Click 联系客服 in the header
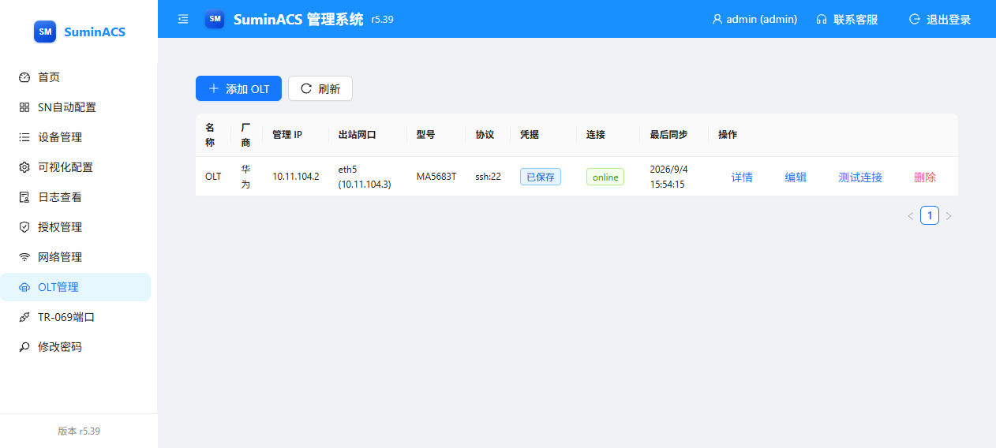Viewport: 996px width, 448px height. click(x=856, y=19)
